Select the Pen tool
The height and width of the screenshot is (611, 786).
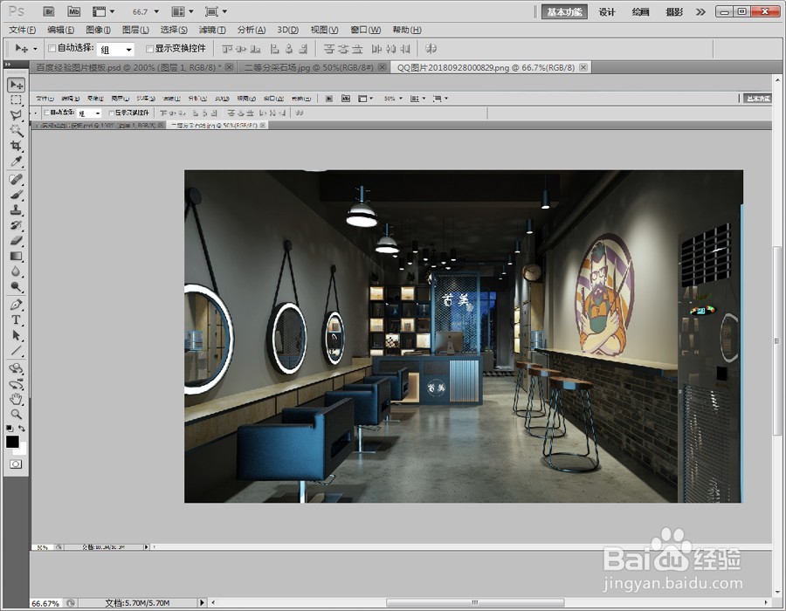click(16, 305)
